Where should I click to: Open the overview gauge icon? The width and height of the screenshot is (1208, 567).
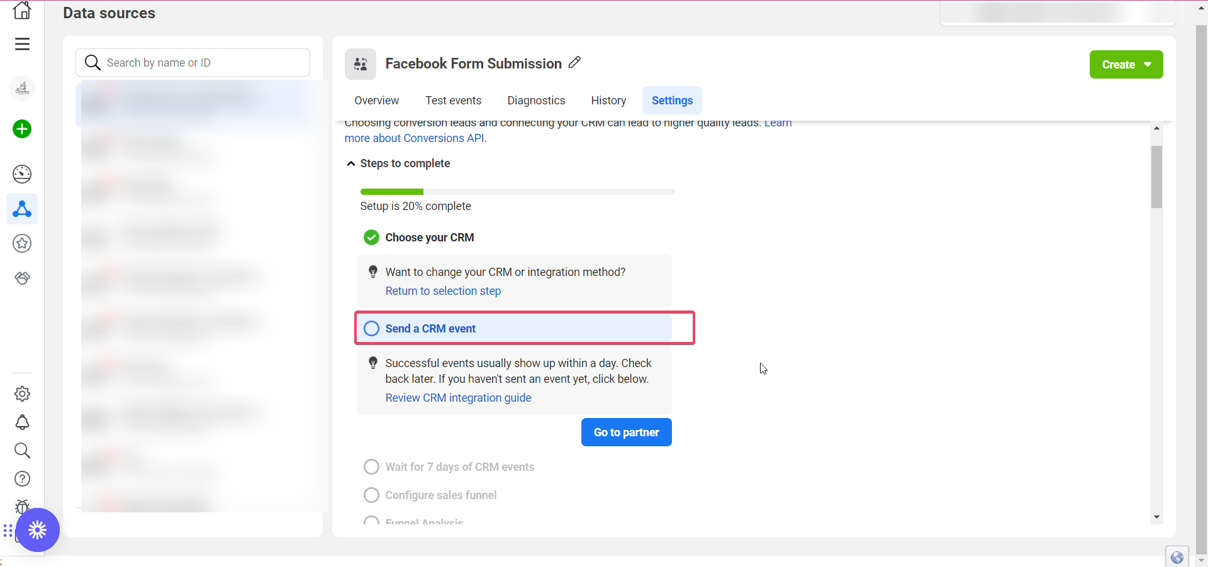click(x=22, y=174)
